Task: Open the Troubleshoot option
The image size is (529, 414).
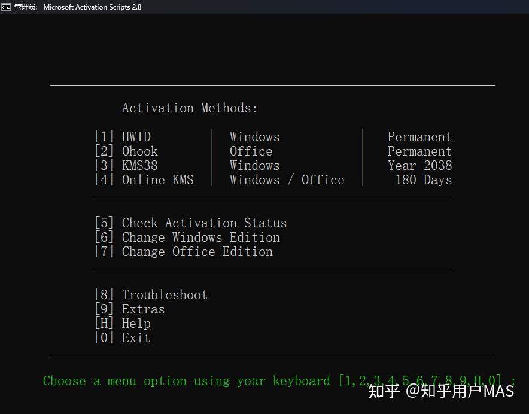Action: point(165,294)
